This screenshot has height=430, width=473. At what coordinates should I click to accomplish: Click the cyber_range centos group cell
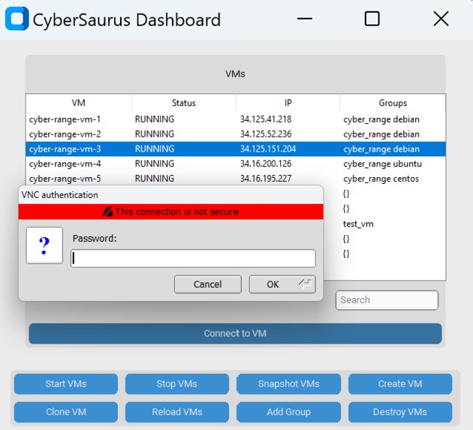tap(381, 179)
